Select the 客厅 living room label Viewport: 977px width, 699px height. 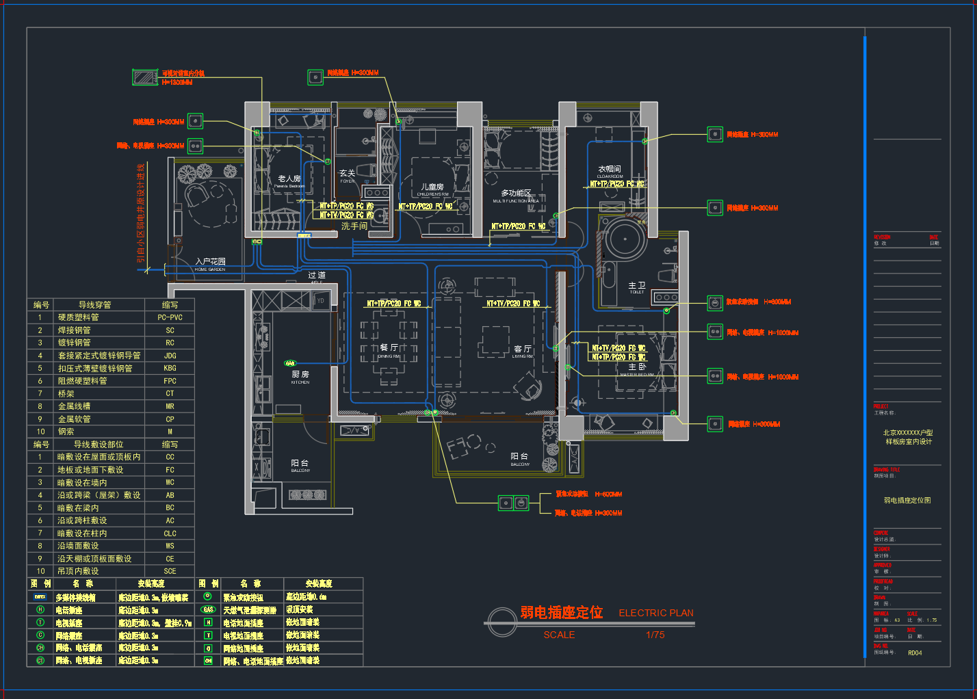click(523, 349)
